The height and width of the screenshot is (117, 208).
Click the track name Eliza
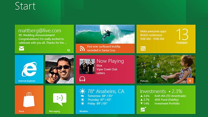pos(99,66)
